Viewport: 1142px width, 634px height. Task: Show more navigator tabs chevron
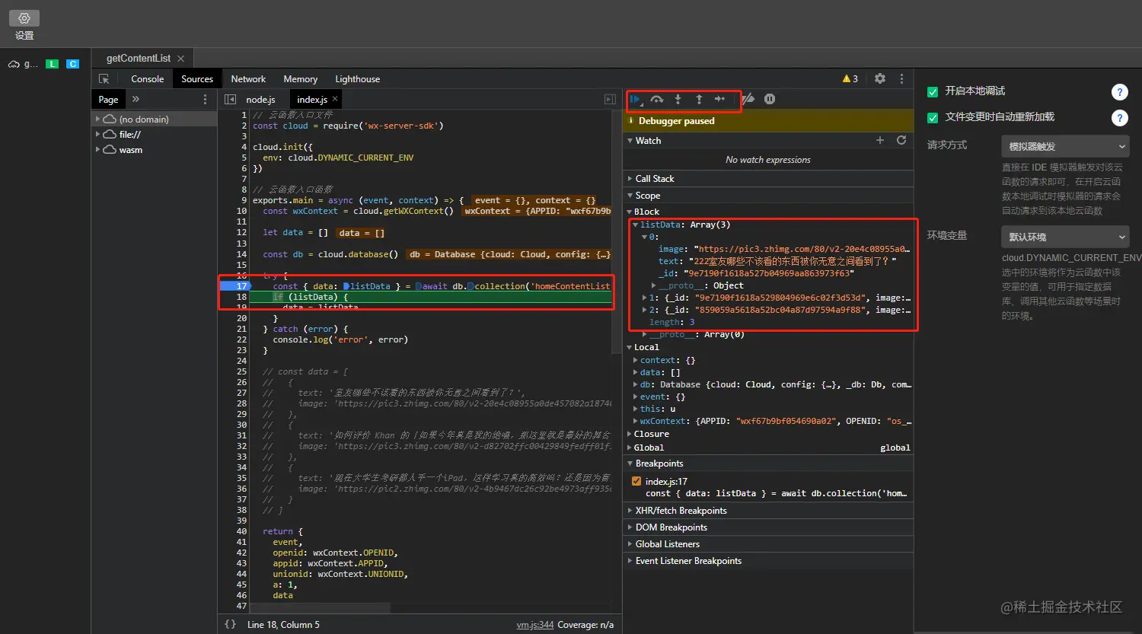coord(136,99)
